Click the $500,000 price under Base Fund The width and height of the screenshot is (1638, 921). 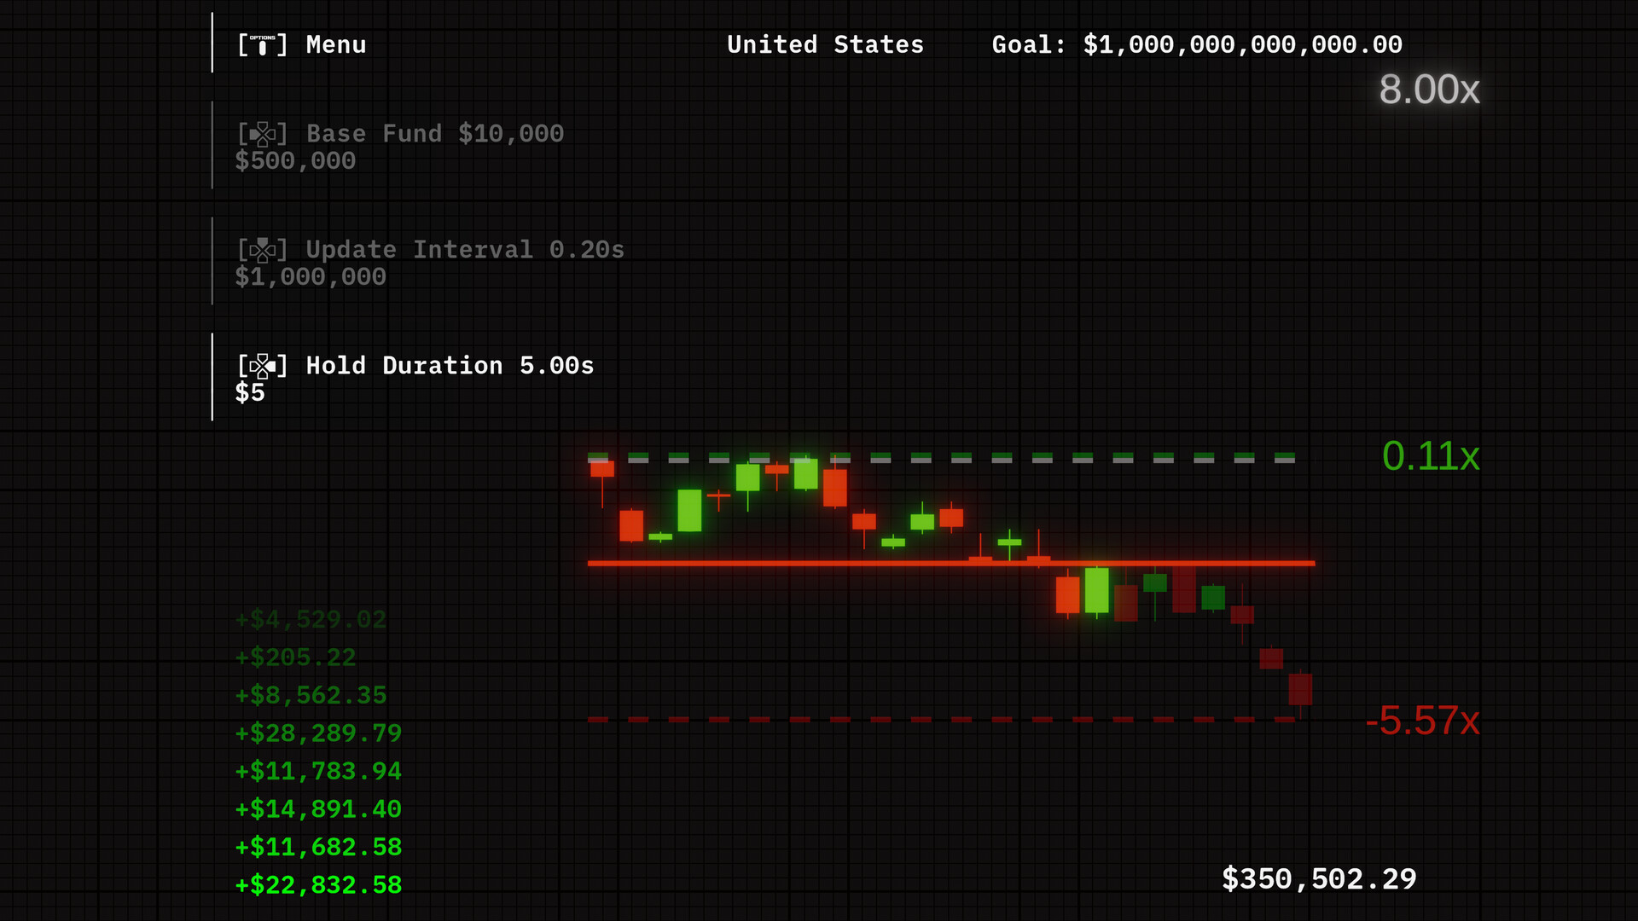[296, 160]
